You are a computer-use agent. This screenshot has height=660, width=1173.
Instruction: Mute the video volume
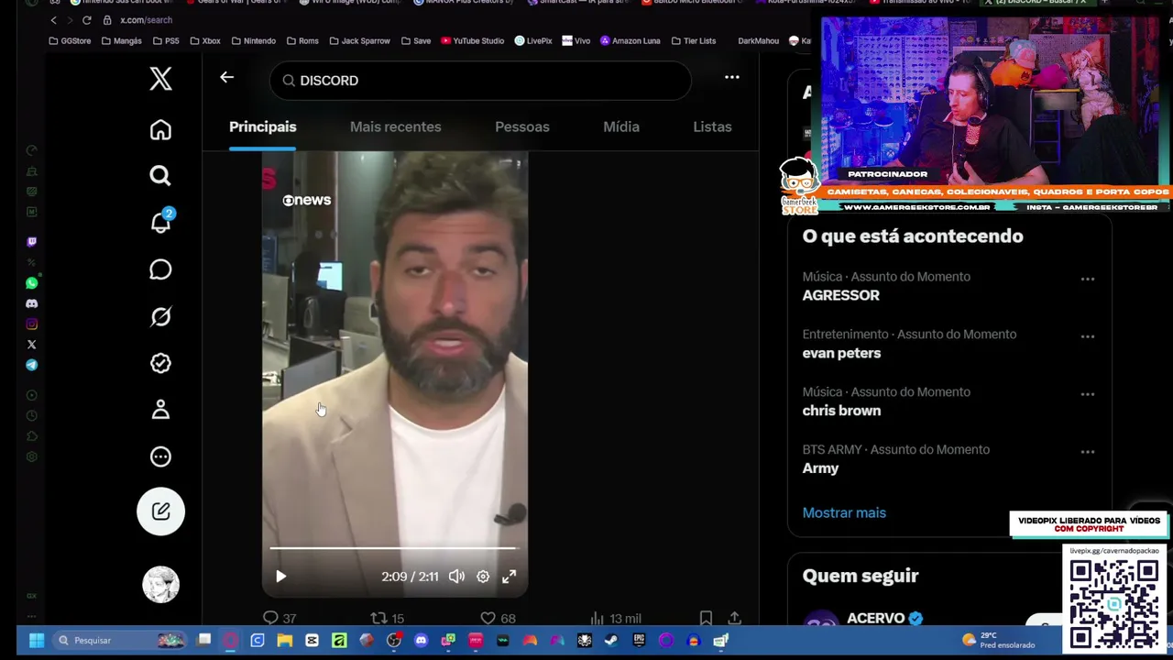[456, 577]
